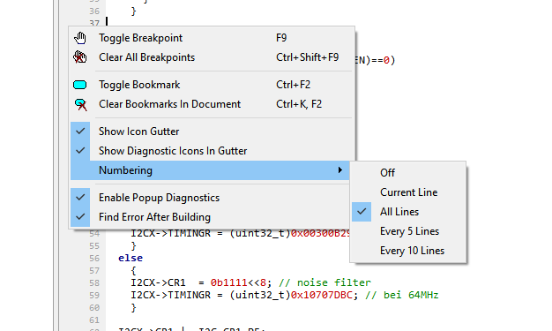Click the cyan Toggle Bookmark icon
The image size is (552, 331).
click(80, 85)
